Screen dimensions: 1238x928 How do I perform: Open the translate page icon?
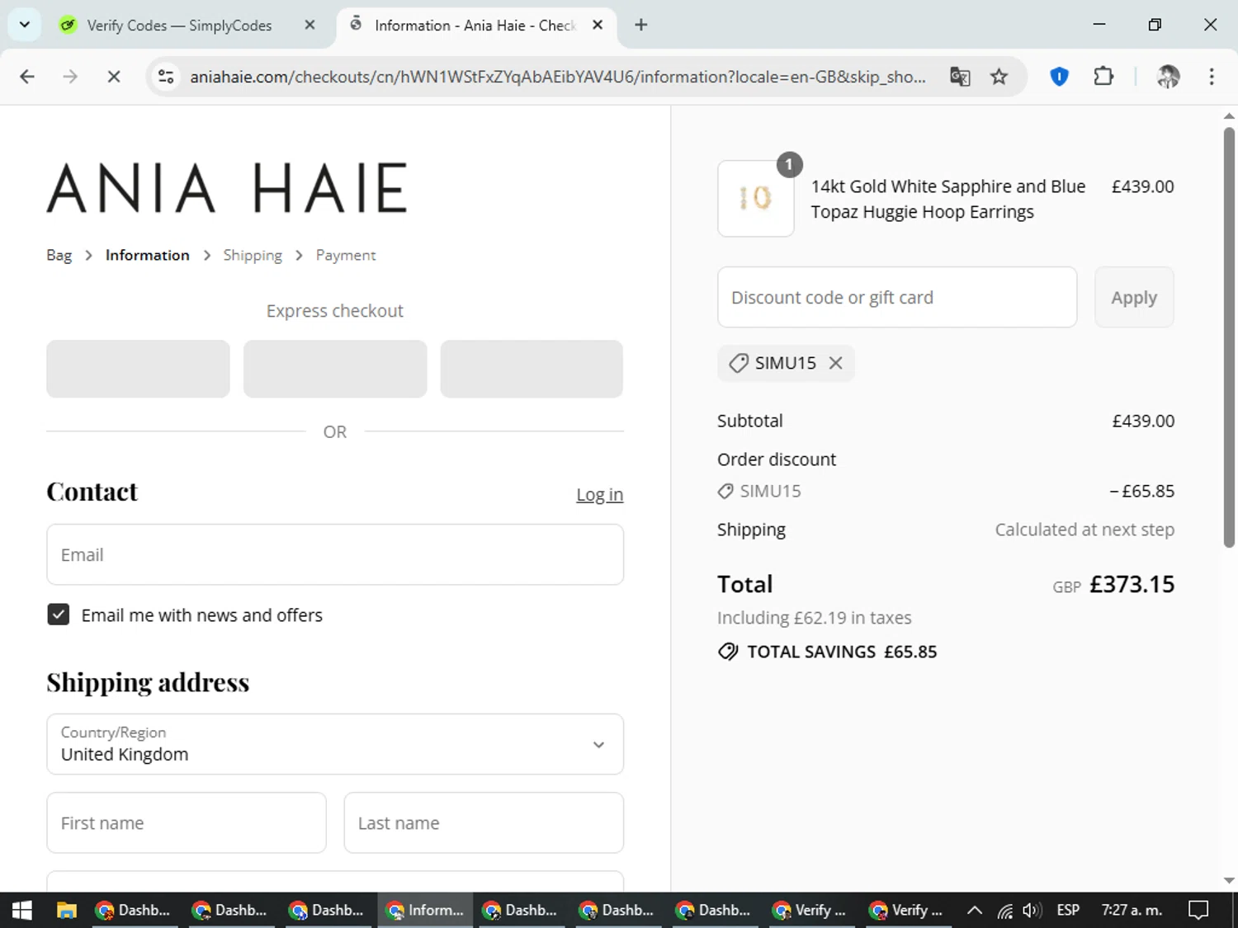coord(960,77)
